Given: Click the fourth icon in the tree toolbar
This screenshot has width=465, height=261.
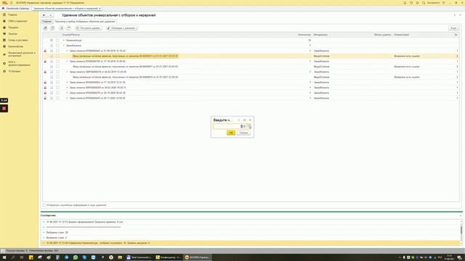Looking at the screenshot, I should tap(68, 28).
